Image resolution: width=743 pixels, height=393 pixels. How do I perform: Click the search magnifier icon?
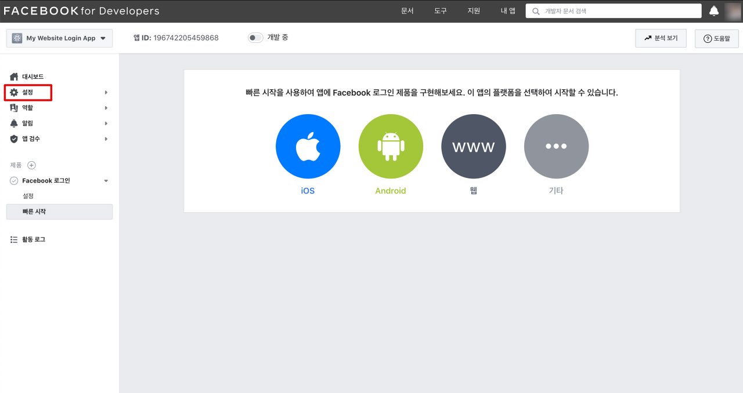536,11
